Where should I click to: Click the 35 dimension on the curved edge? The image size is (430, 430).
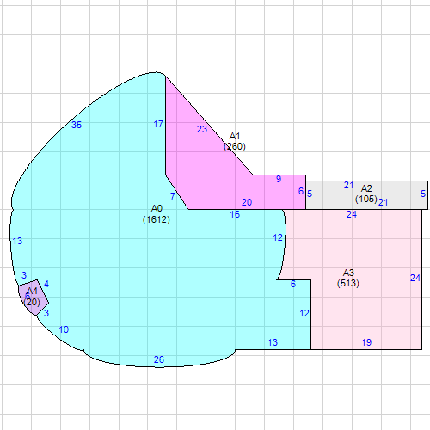77,125
